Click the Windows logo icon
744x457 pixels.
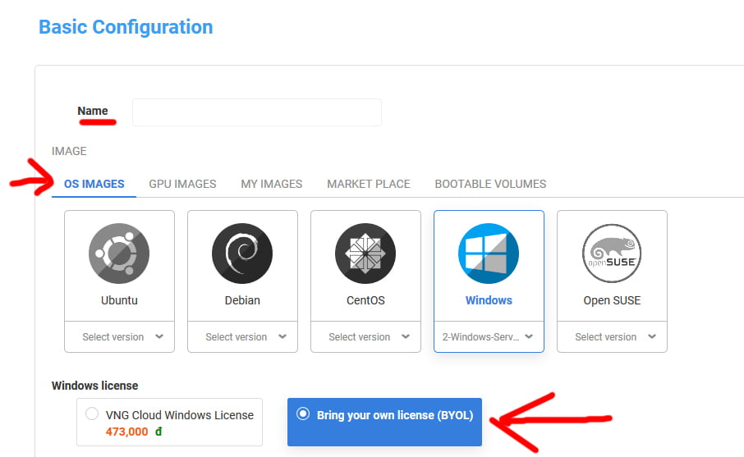[x=489, y=254]
